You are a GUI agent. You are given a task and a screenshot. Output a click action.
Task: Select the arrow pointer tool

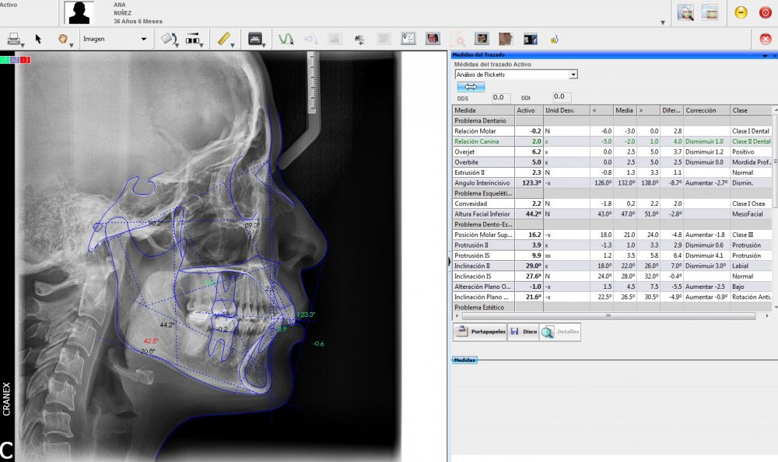(38, 38)
